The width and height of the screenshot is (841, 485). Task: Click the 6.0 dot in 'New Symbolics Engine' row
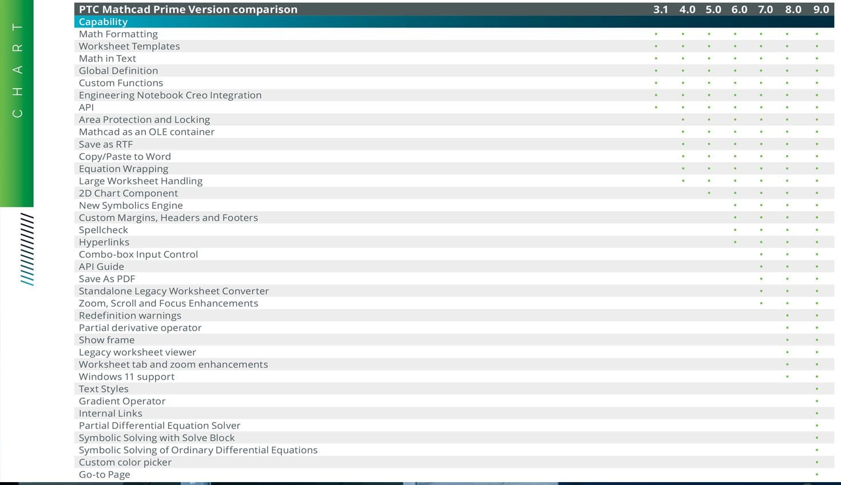(735, 205)
